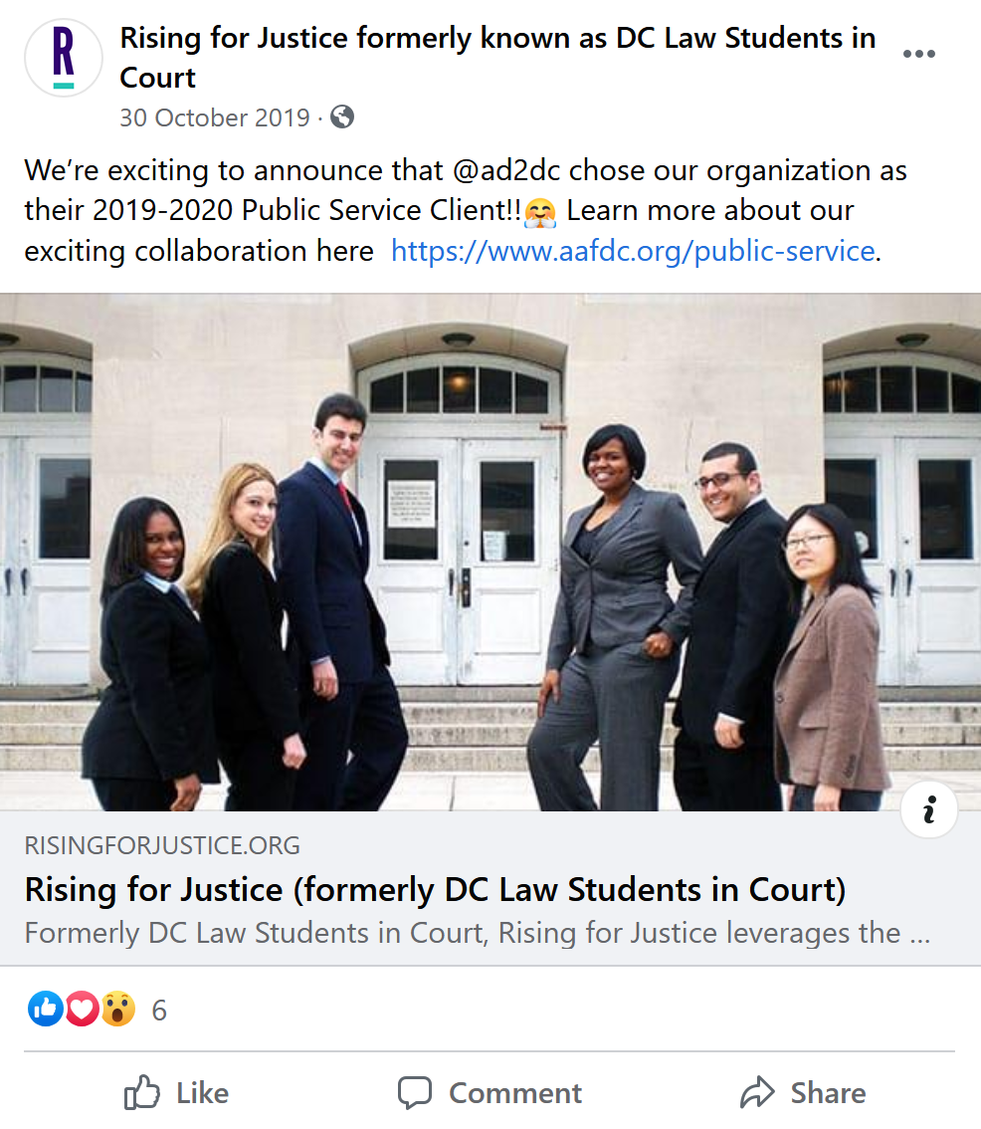981x1129 pixels.
Task: View the reaction count of 6
Action: tap(159, 1011)
